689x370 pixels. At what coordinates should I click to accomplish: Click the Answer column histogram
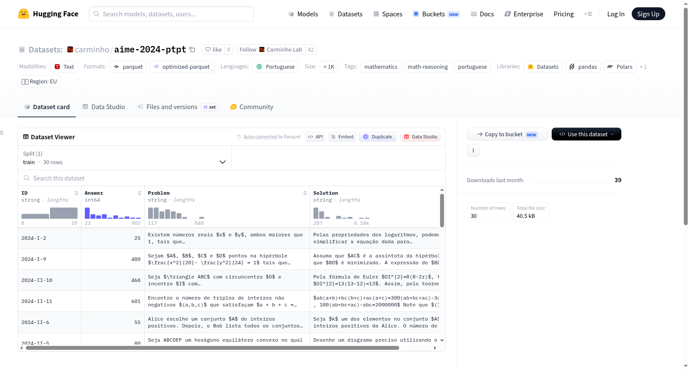coord(112,213)
